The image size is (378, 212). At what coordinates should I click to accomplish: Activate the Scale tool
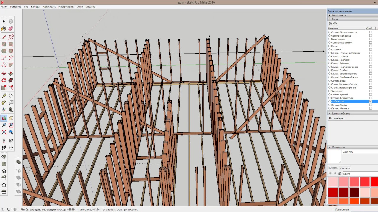click(x=4, y=87)
